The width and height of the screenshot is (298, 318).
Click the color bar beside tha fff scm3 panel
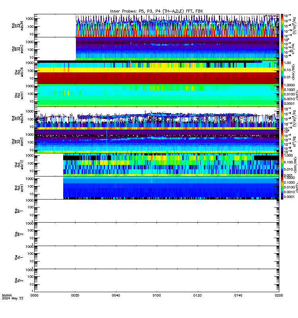pos(282,48)
